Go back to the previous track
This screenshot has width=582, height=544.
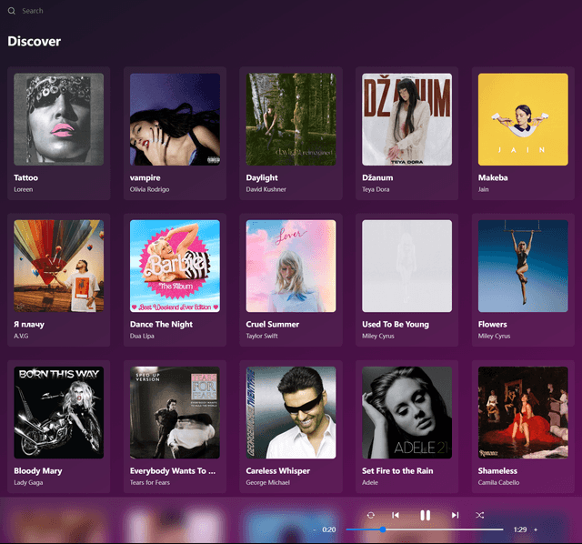coord(396,515)
